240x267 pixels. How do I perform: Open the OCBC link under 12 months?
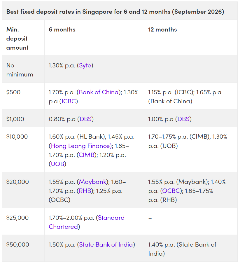(x=171, y=191)
